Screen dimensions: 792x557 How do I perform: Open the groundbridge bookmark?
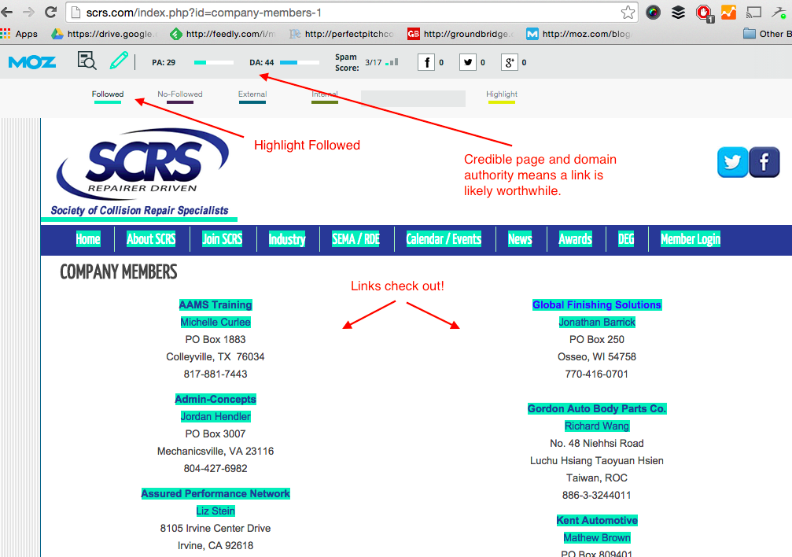tap(460, 34)
